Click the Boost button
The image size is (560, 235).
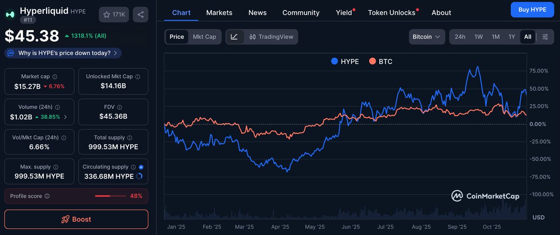click(76, 219)
